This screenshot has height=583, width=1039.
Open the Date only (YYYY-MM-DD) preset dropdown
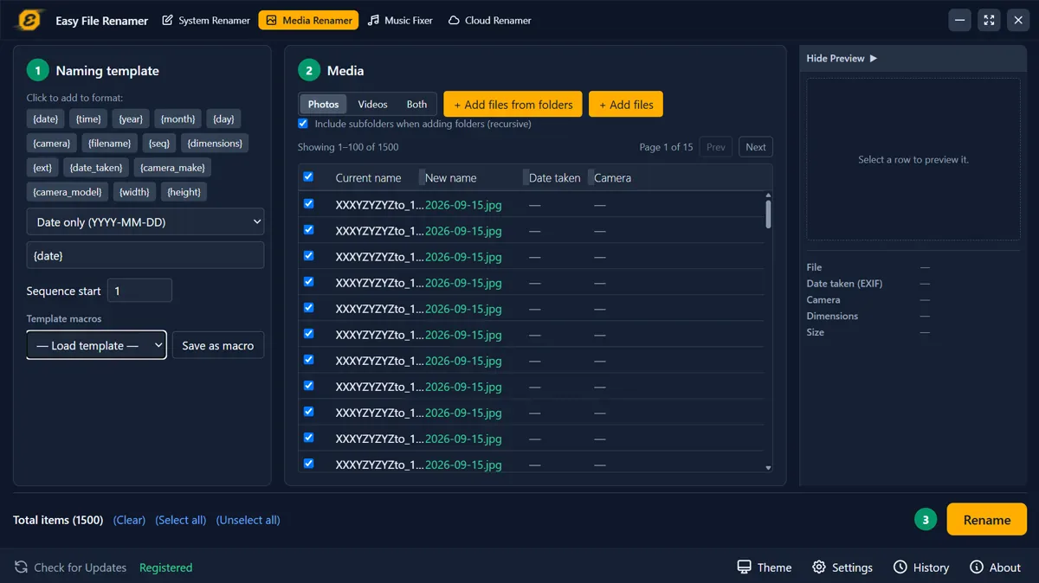coord(145,222)
